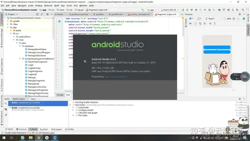Click the Expand Horizontally icon in Preview
250x141 pixels.
210,24
